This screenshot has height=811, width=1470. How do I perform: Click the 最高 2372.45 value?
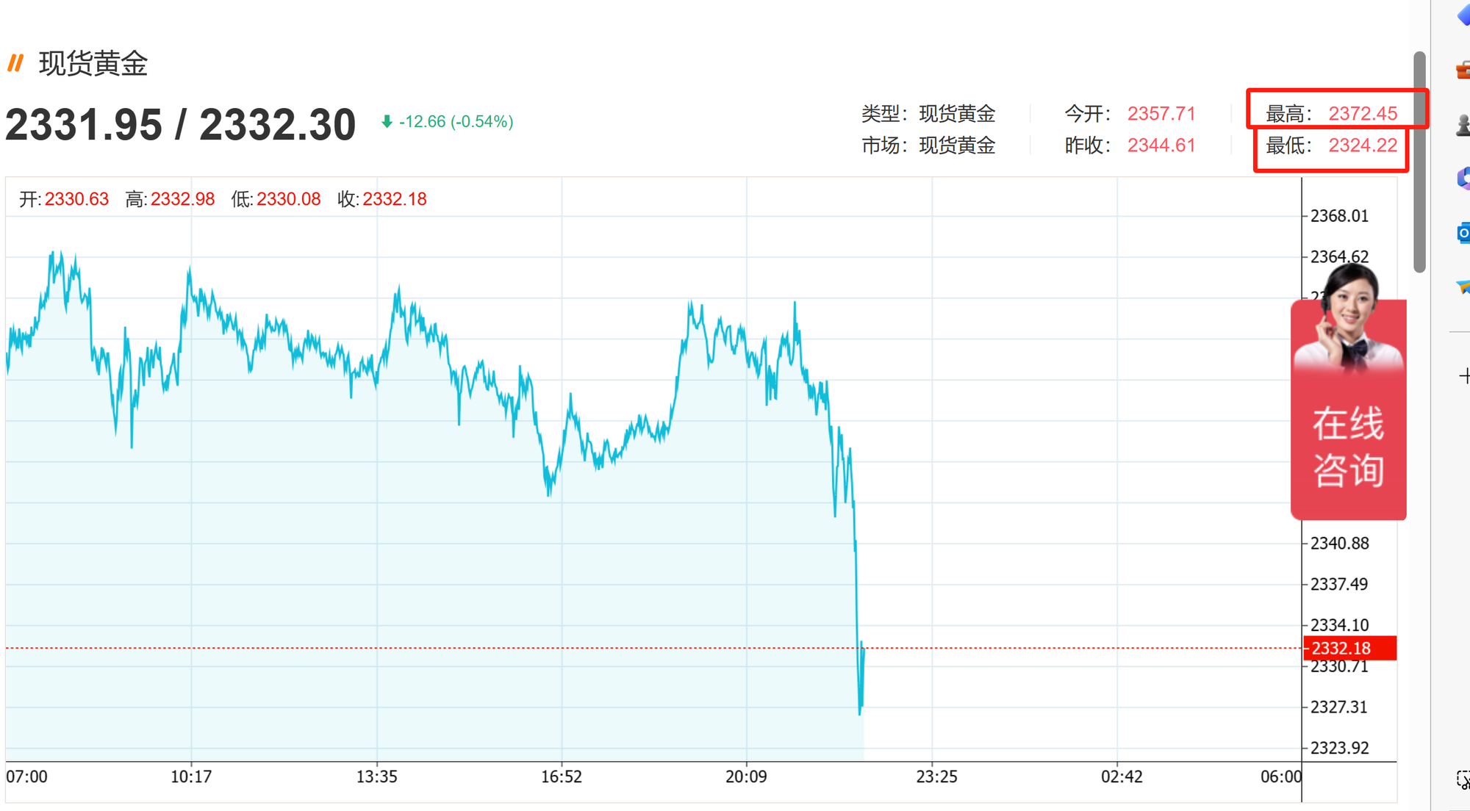1362,114
